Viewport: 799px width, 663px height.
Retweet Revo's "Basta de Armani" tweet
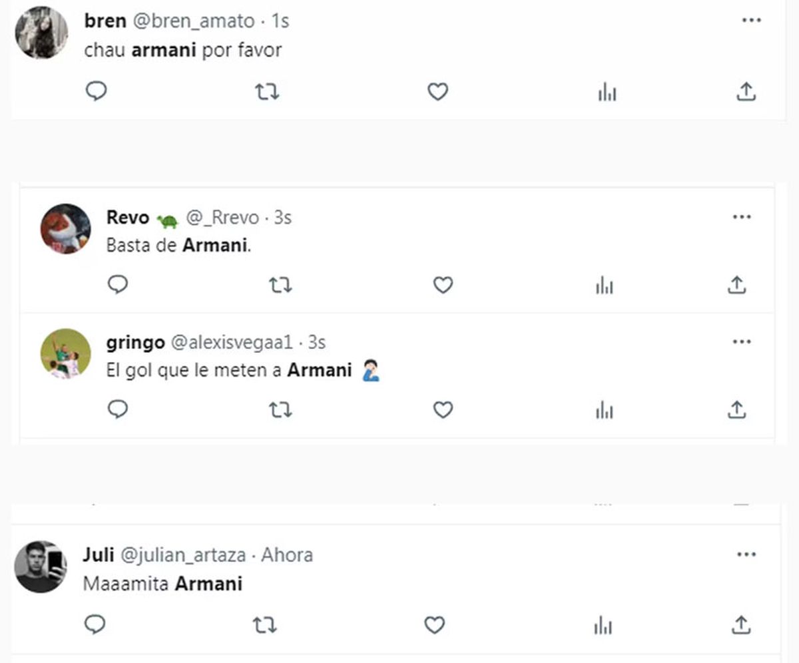tap(280, 286)
